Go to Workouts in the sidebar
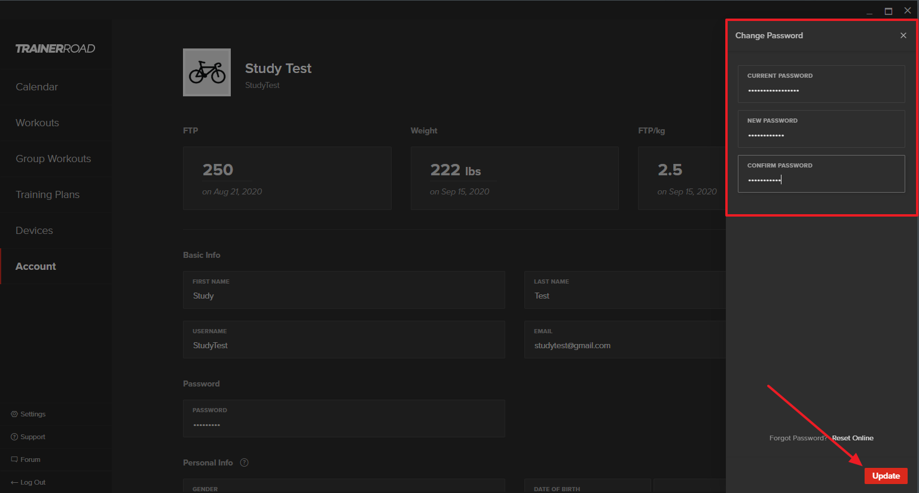Screen dimensions: 919x493 (56, 123)
